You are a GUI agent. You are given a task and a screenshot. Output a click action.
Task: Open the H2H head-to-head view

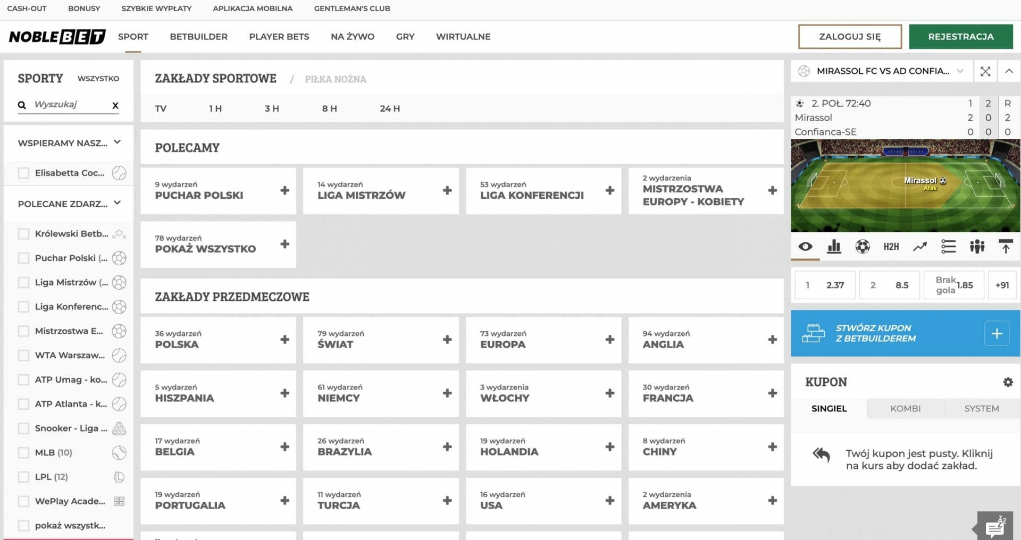tap(891, 247)
